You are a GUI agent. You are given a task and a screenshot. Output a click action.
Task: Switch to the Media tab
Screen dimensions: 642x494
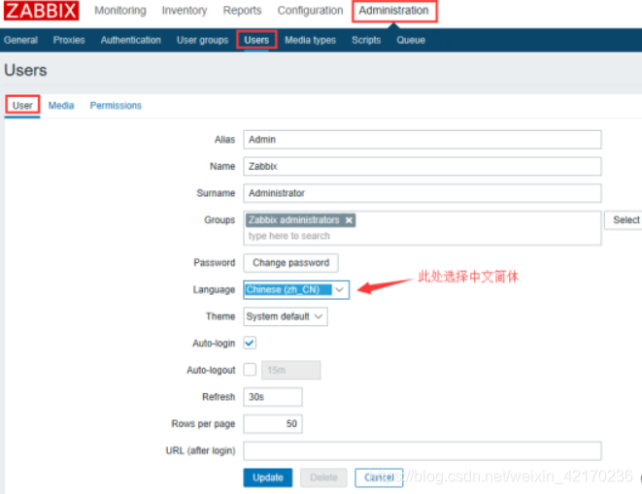pos(61,106)
